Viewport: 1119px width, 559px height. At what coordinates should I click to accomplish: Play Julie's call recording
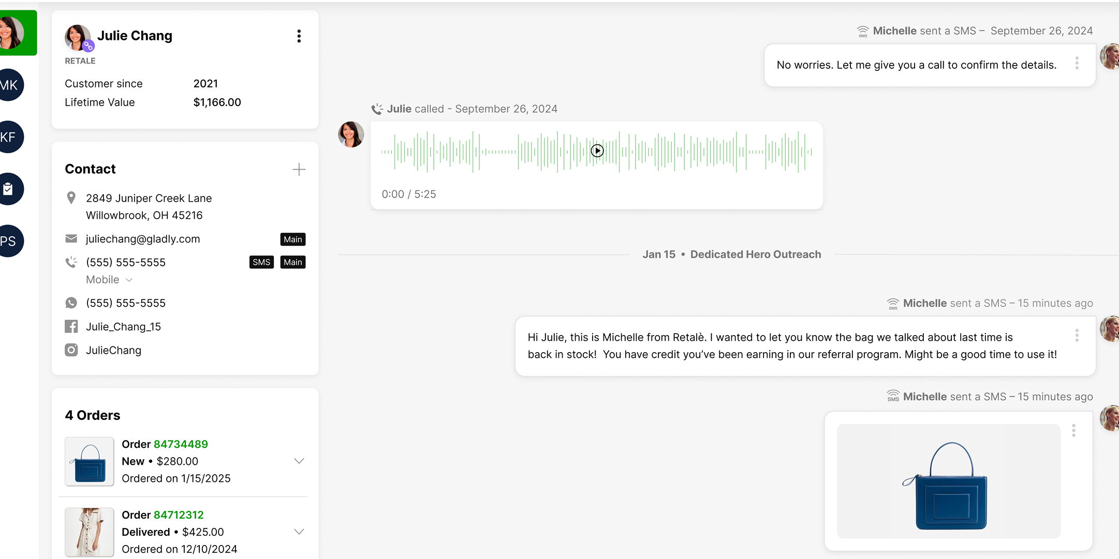[597, 150]
